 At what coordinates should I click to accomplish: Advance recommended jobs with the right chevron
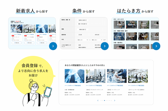[x=115, y=100]
